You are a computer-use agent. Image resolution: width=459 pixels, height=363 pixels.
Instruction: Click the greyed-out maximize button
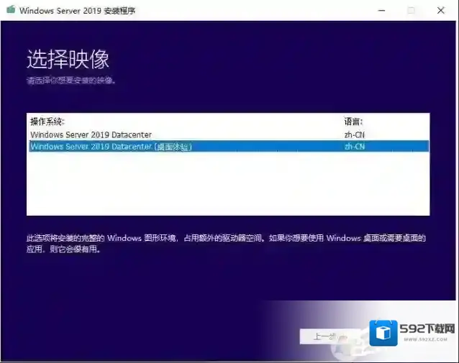pyautogui.click(x=412, y=11)
